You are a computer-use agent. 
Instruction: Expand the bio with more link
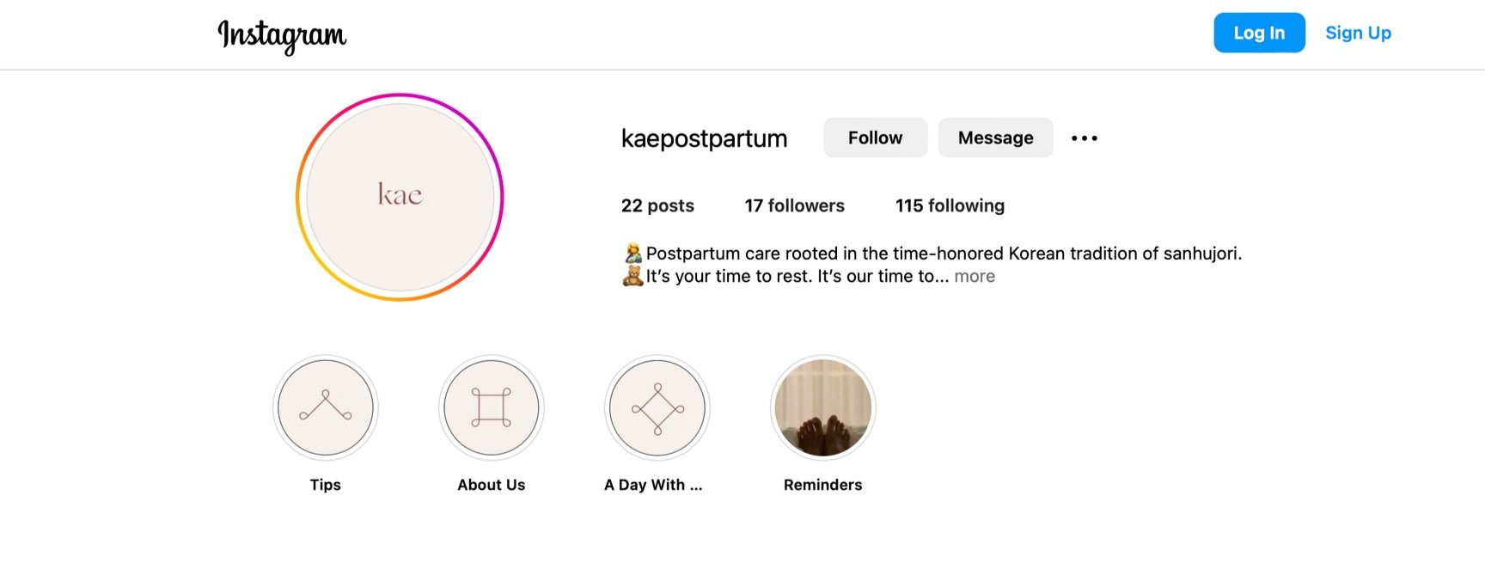tap(975, 277)
